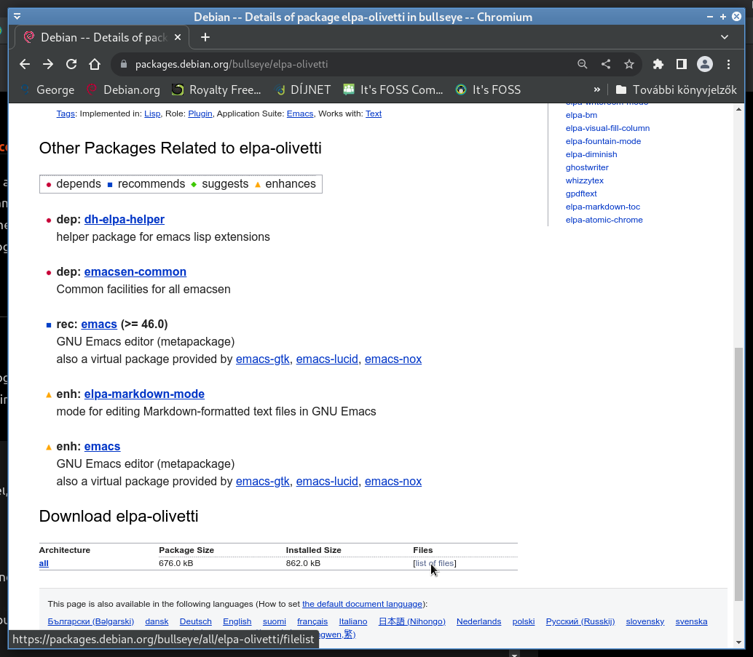Click the zoom magnifier icon in address bar
The image size is (753, 657).
[582, 64]
